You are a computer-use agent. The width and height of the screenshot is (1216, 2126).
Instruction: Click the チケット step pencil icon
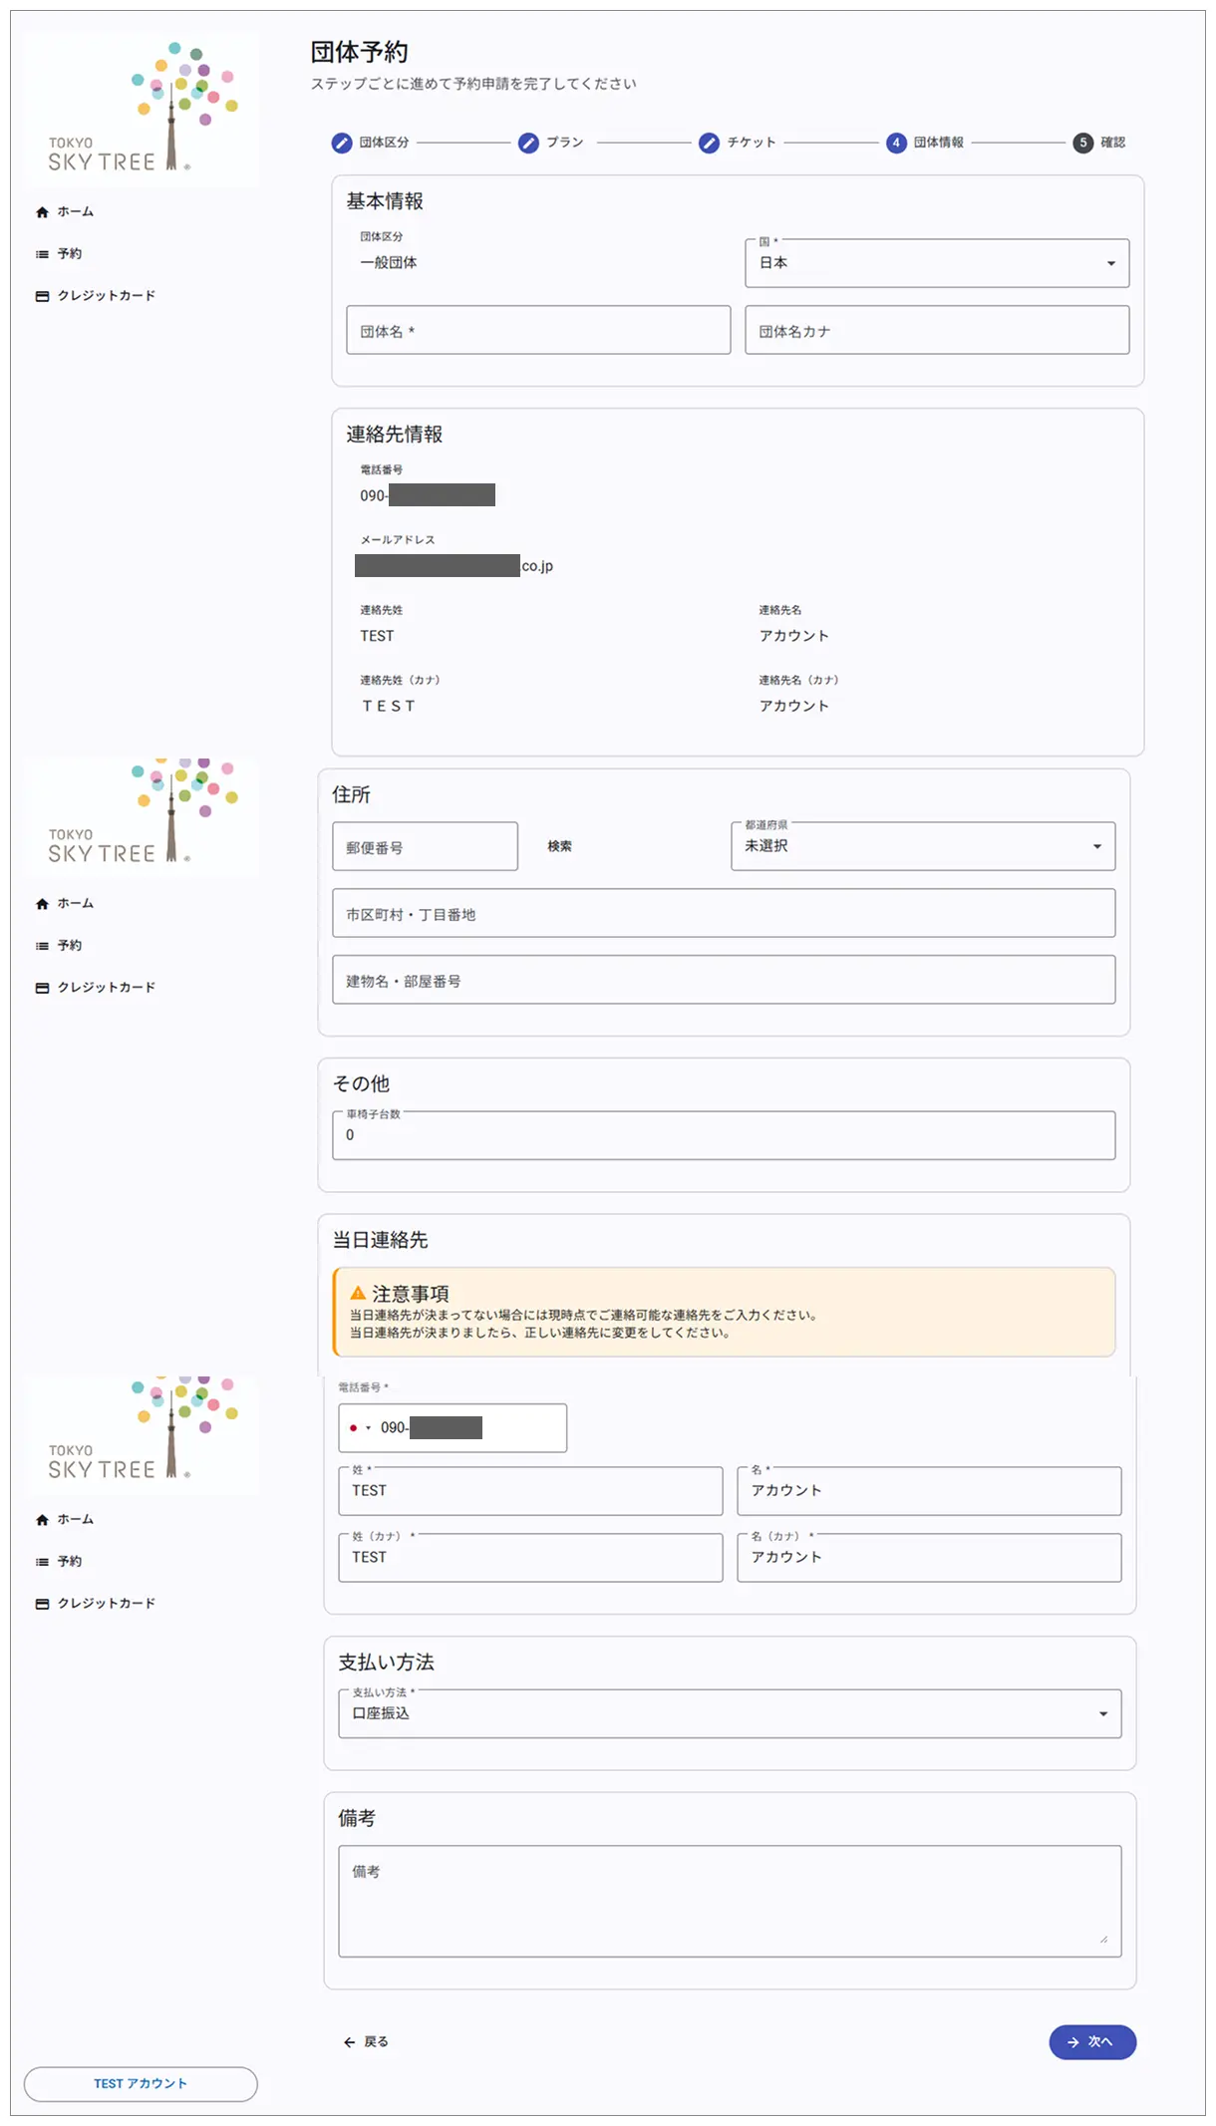tap(709, 143)
